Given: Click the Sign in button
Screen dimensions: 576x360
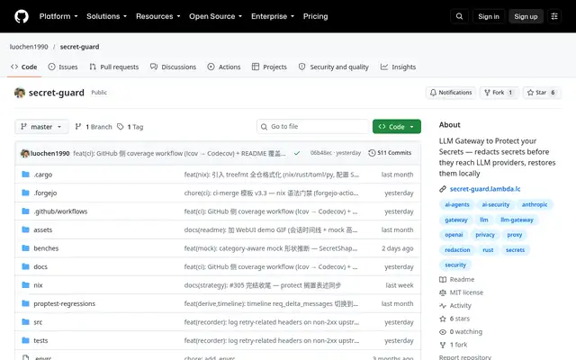Looking at the screenshot, I should point(489,16).
